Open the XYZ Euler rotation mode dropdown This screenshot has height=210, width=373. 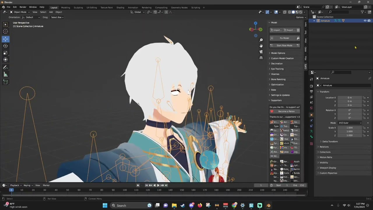(x=350, y=123)
